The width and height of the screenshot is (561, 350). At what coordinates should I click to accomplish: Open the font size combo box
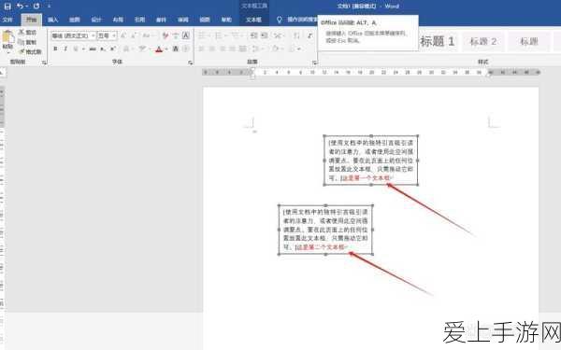[108, 35]
